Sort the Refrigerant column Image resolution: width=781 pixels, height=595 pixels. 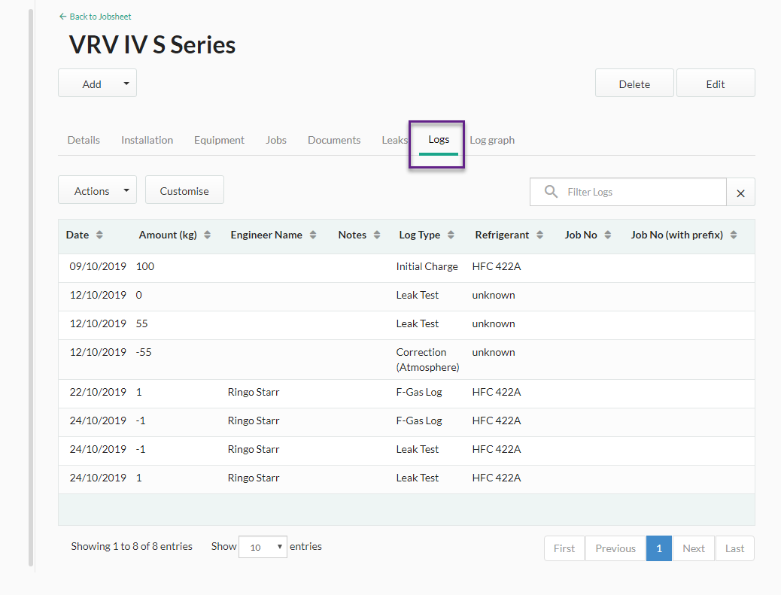[539, 235]
